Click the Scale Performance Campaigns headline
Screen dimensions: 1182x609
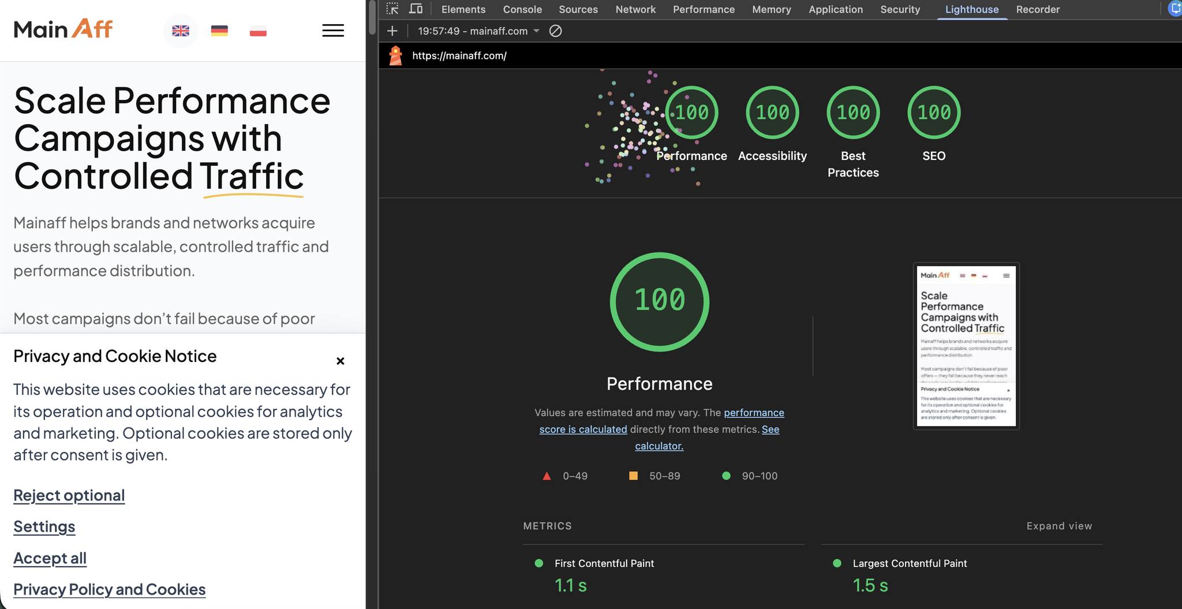(x=172, y=139)
